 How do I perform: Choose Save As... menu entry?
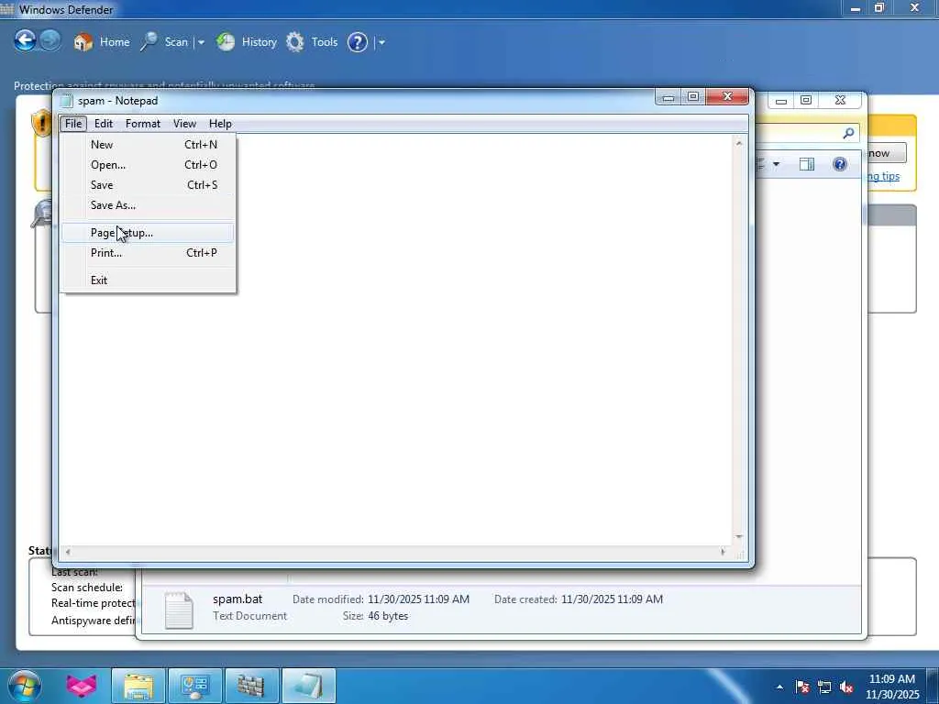[x=148, y=204]
